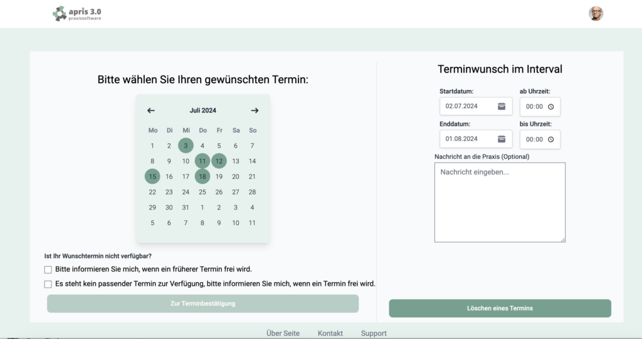This screenshot has height=339, width=642.
Task: Click Zur Terminbestätigung button
Action: tap(203, 303)
